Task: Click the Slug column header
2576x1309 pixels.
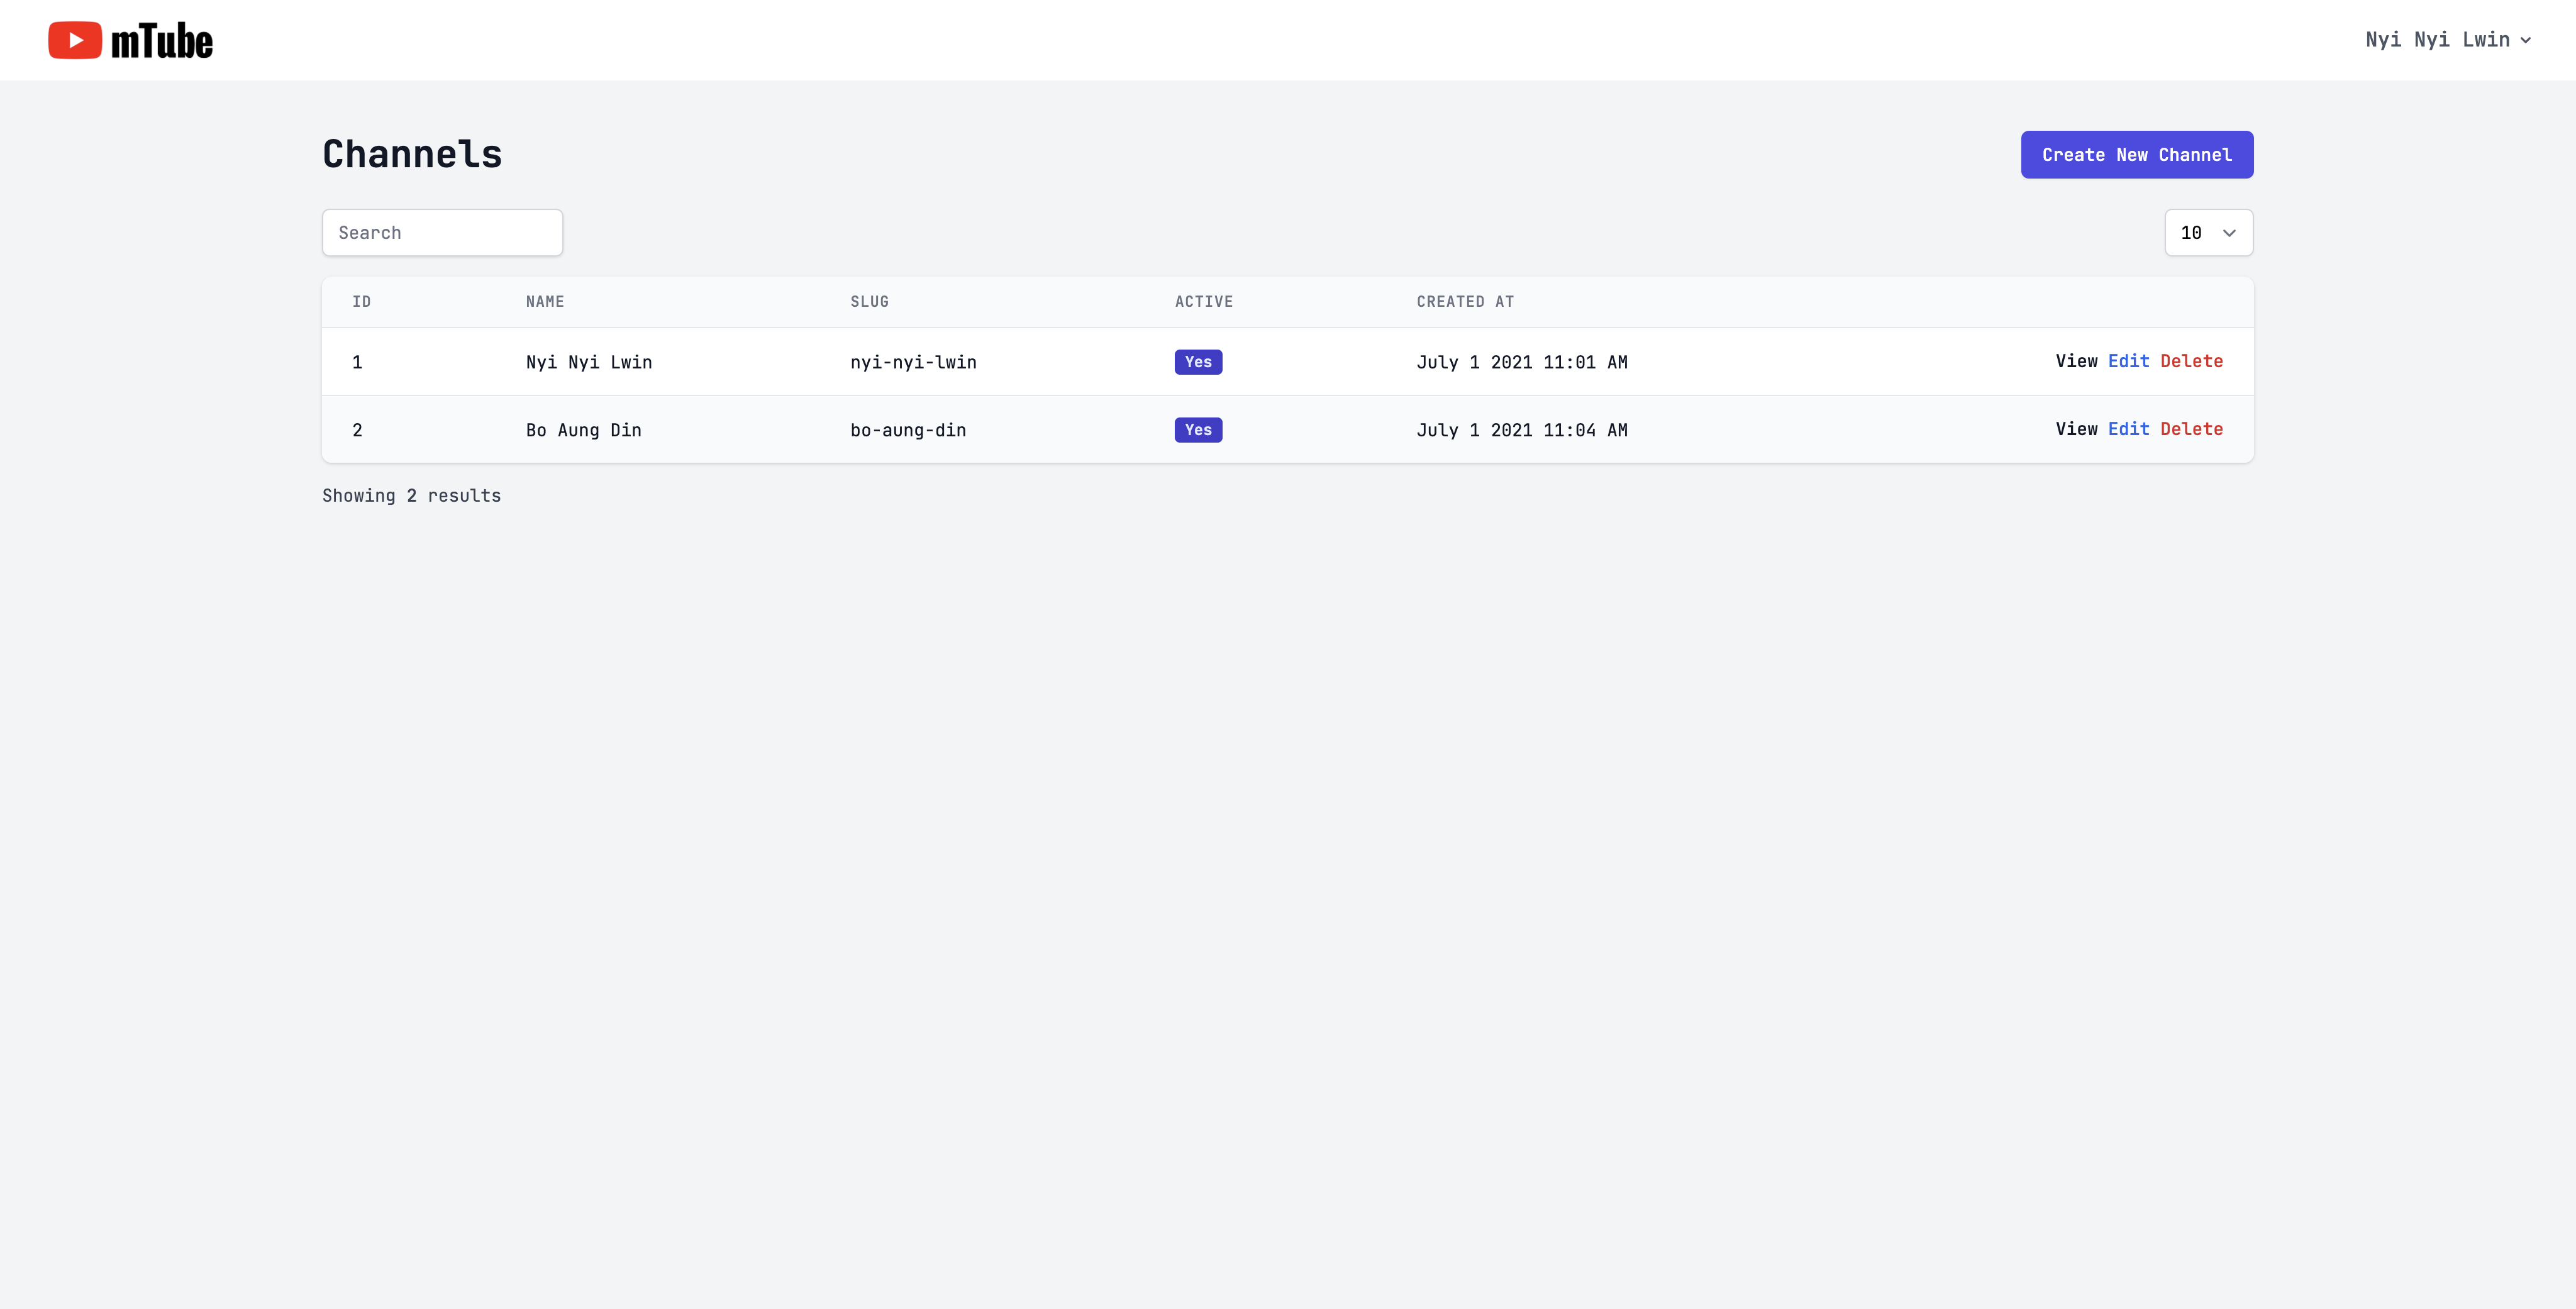Action: (869, 302)
